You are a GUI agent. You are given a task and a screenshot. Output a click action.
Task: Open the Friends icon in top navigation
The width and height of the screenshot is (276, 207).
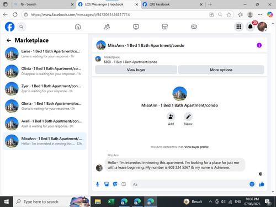click(107, 26)
